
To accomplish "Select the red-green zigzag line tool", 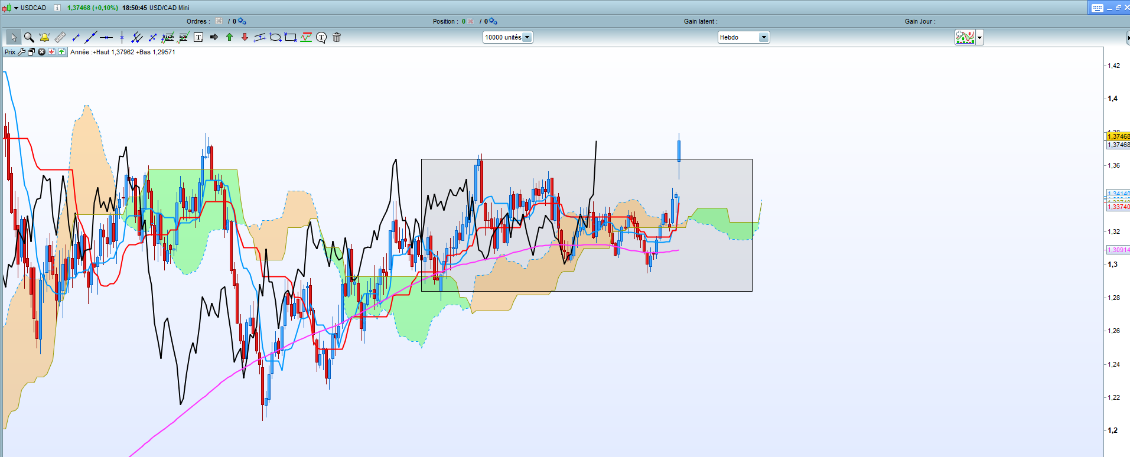I will (x=306, y=37).
